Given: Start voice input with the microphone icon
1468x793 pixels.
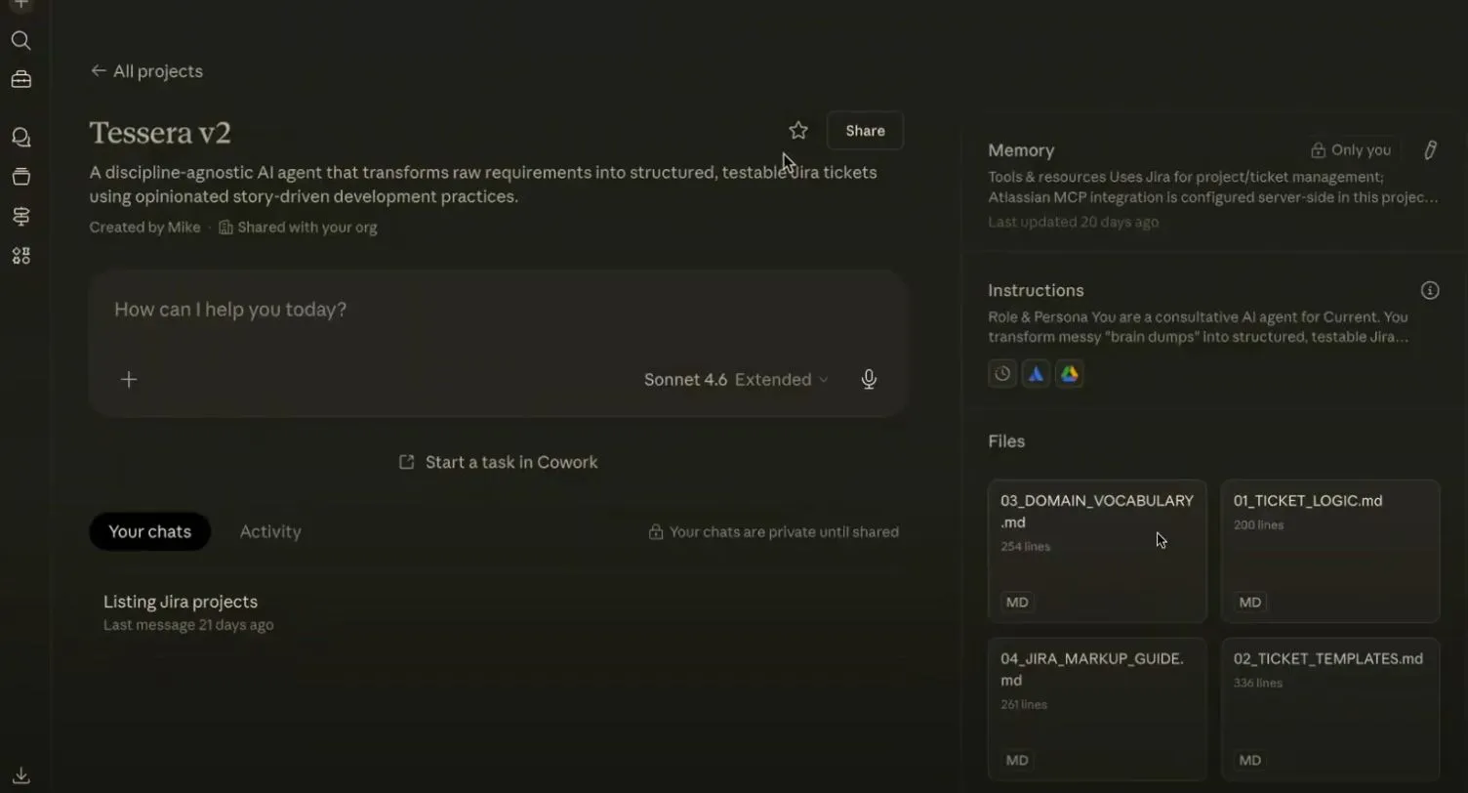Looking at the screenshot, I should (869, 380).
